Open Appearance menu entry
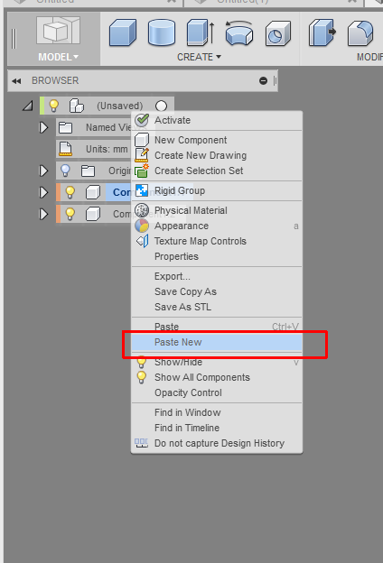Image resolution: width=383 pixels, height=563 pixels. [x=217, y=226]
